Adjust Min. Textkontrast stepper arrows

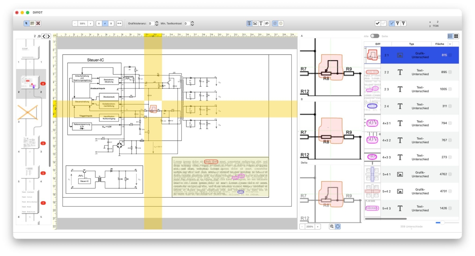click(192, 24)
